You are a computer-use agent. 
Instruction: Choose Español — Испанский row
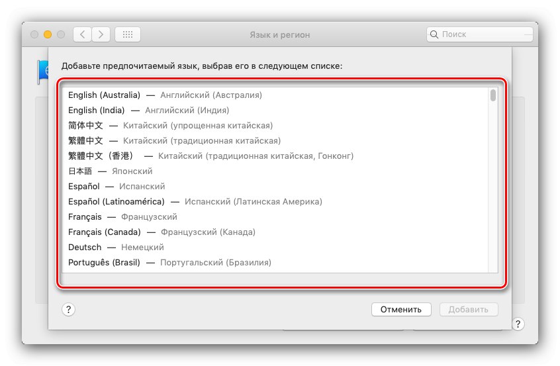117,187
